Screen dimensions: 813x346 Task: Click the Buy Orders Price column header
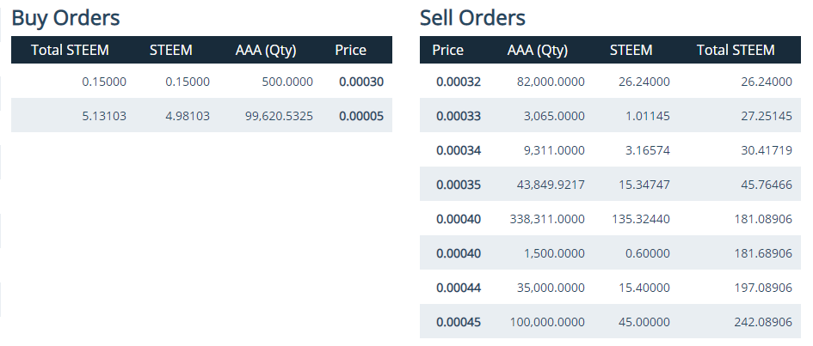point(350,50)
